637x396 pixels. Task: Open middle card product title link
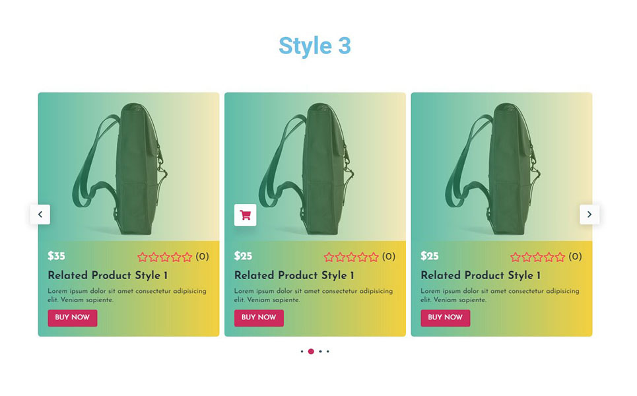pos(294,275)
